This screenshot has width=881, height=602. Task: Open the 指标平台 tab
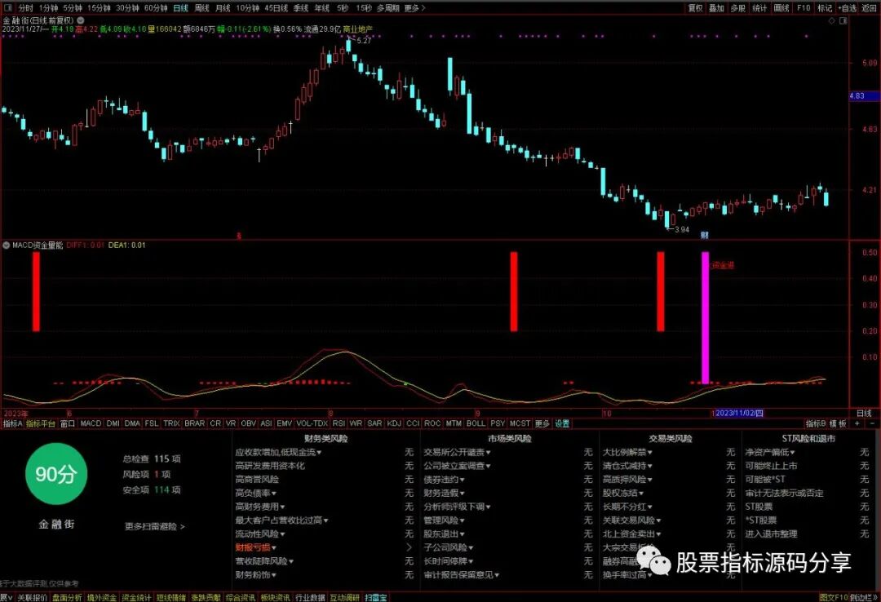tap(41, 423)
